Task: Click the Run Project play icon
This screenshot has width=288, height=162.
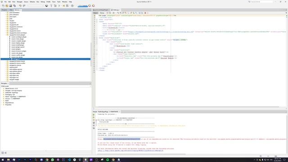Action: point(59,6)
